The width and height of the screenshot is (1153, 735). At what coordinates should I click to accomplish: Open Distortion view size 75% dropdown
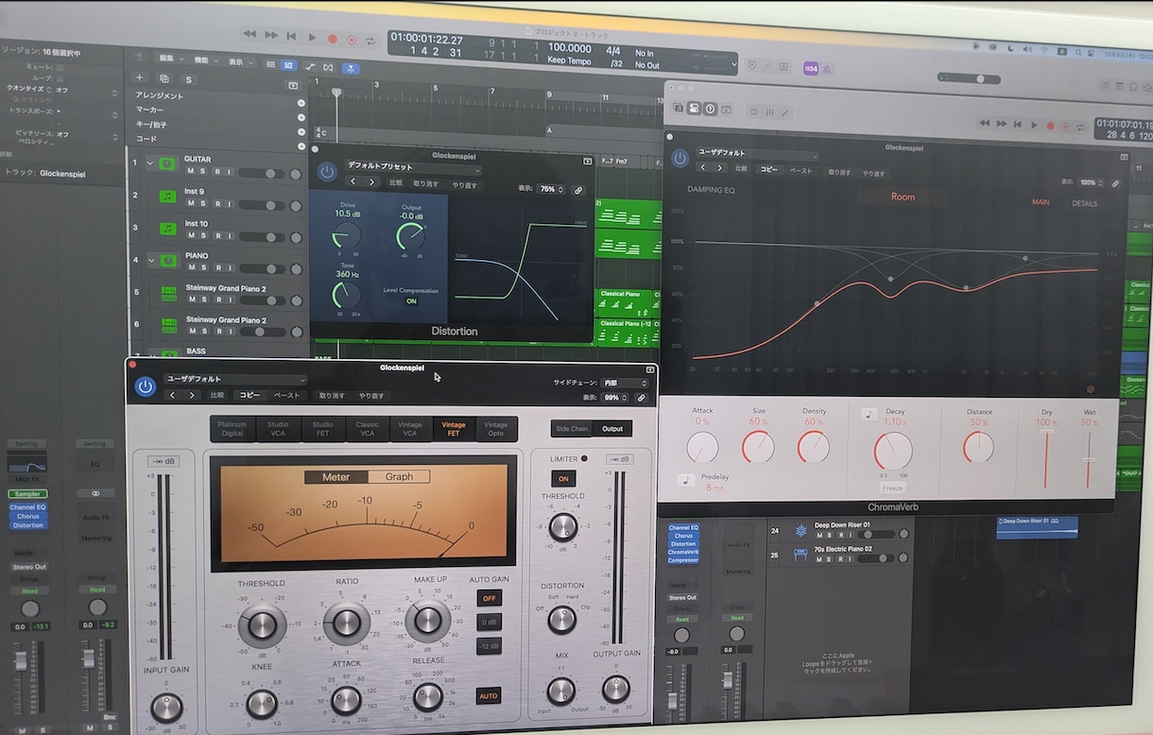[549, 190]
